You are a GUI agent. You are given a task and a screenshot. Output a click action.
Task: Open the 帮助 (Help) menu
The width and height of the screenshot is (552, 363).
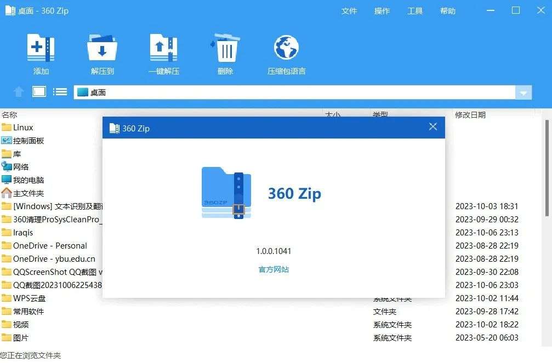pyautogui.click(x=448, y=10)
